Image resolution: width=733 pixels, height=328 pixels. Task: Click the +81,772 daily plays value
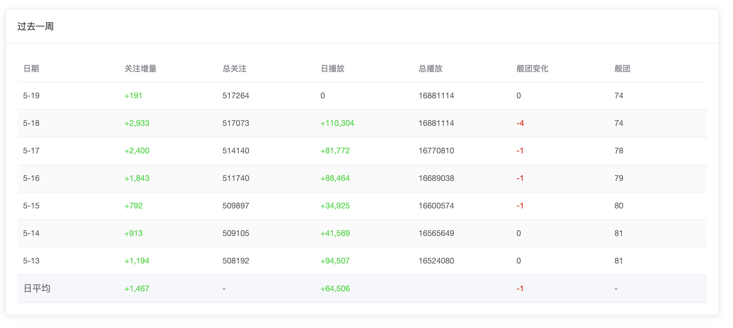click(x=335, y=151)
